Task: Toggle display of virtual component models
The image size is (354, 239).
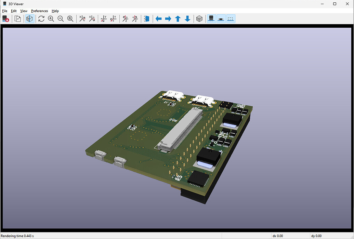Action: (230, 19)
